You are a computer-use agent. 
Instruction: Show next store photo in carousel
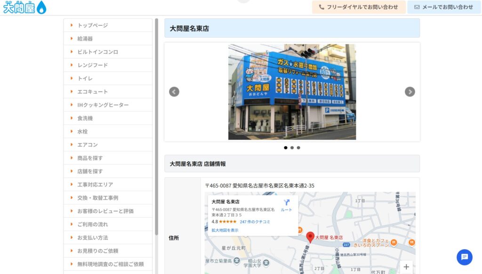click(x=410, y=92)
